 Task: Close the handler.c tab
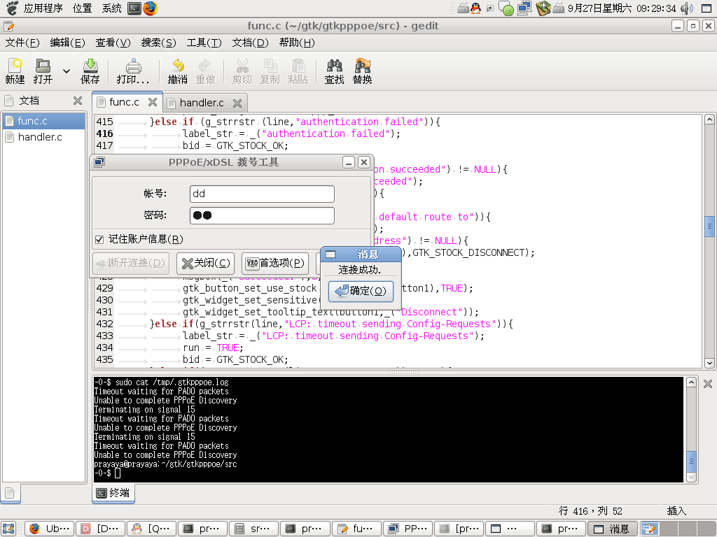237,103
